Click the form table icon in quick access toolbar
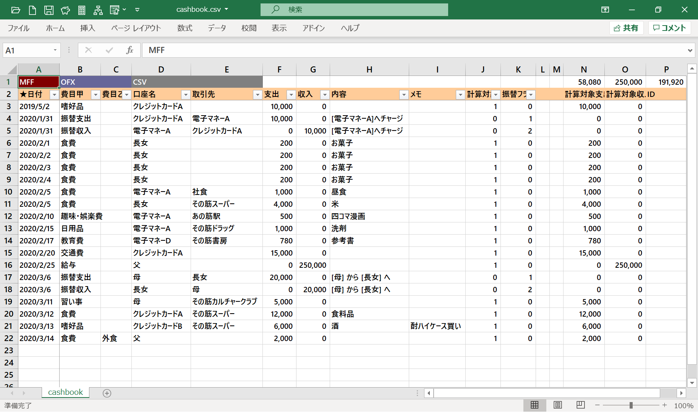Screen dimensions: 698x412 [115, 10]
